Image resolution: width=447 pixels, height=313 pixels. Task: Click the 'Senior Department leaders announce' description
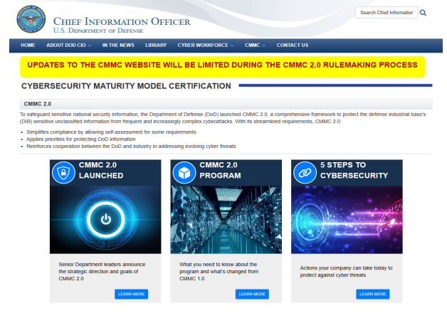coord(102,272)
